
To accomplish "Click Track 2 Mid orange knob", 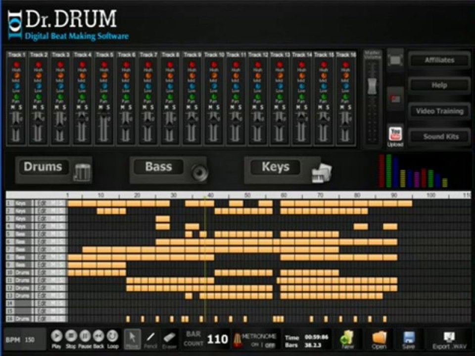I will (38, 75).
